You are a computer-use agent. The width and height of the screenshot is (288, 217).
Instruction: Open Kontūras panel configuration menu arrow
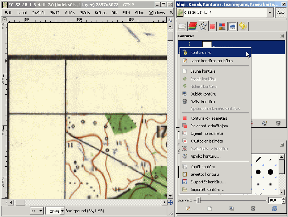tap(281, 36)
